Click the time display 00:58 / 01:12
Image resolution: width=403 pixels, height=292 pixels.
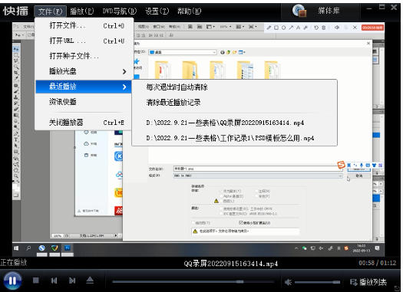[378, 263]
